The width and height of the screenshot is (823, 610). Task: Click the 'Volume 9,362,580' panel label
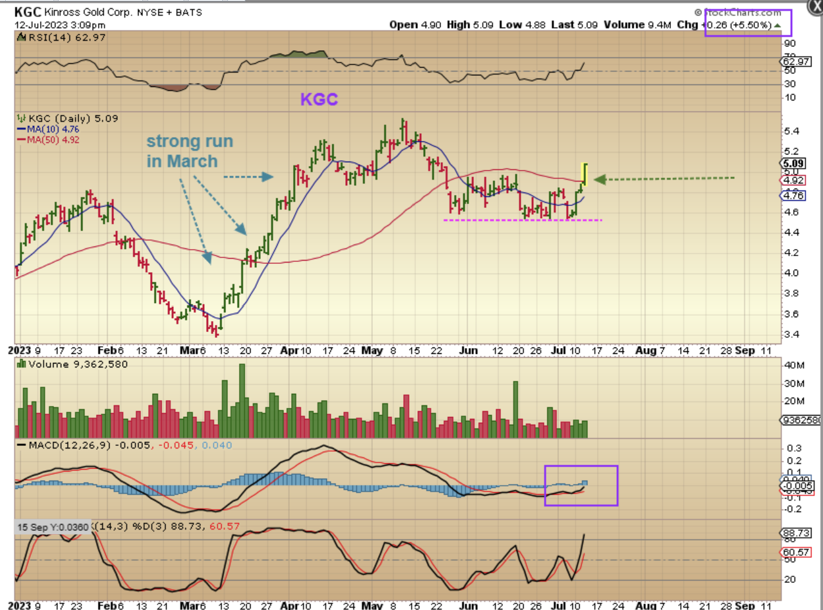click(x=73, y=364)
